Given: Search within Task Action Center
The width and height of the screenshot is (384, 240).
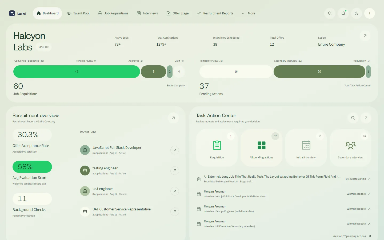Looking at the screenshot, I should click(x=353, y=118).
